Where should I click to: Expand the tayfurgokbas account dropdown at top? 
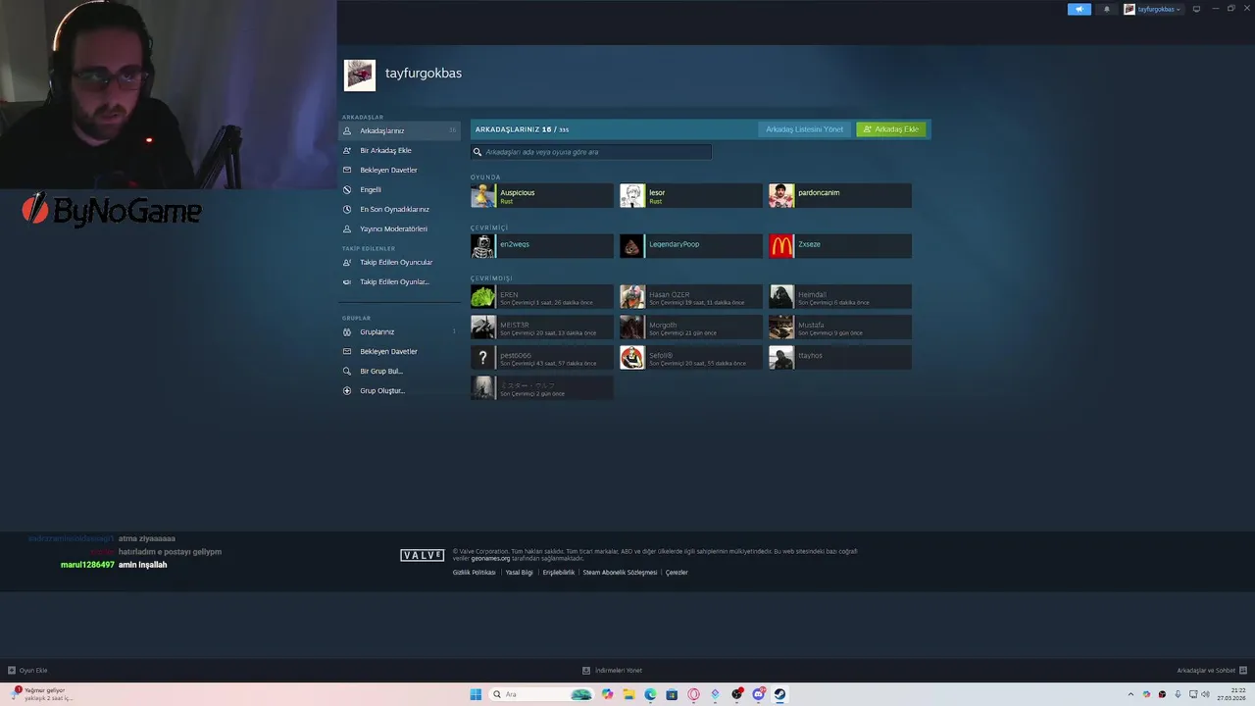[1153, 9]
